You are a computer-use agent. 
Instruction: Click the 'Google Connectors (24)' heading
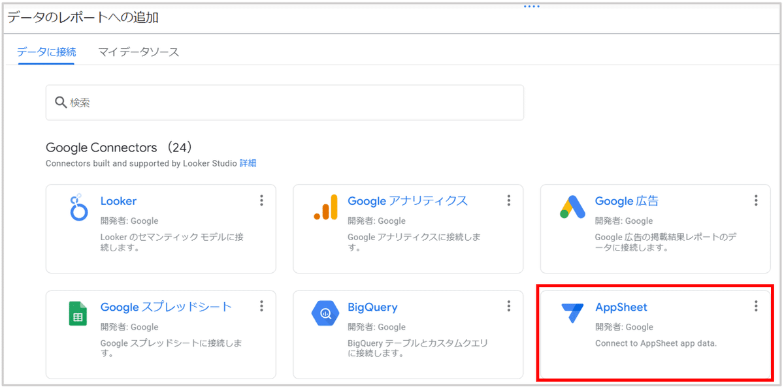[118, 148]
